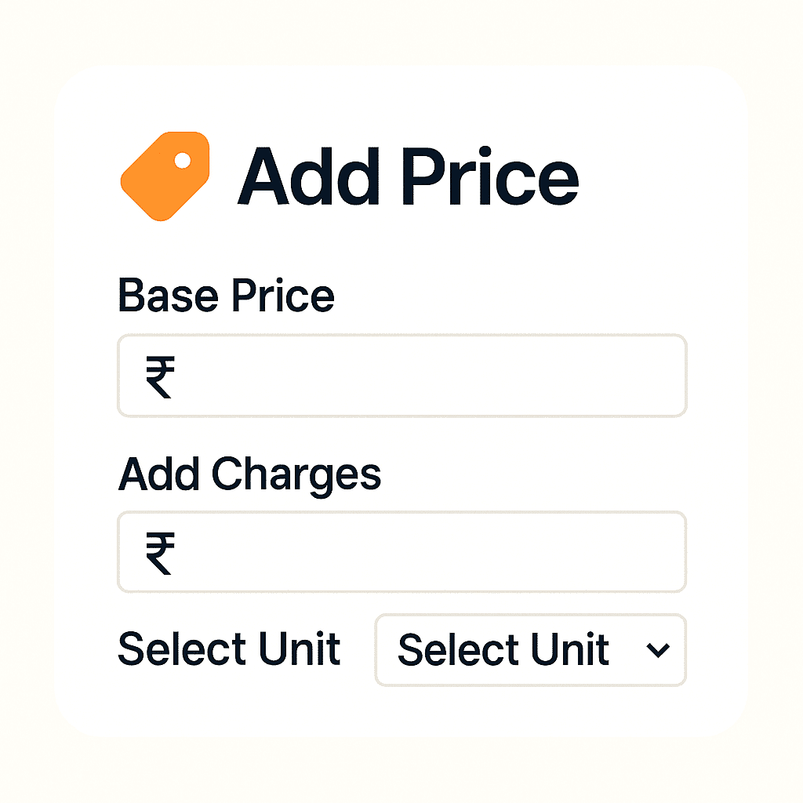Click the "Select Unit" placeholder text inside dropdown
Image resolution: width=803 pixels, height=803 pixels.
tap(503, 650)
